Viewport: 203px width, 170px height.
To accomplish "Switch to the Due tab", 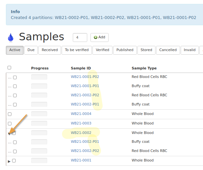I will pyautogui.click(x=31, y=50).
